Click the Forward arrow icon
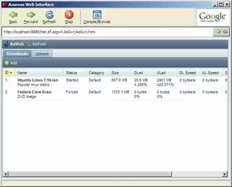 pyautogui.click(x=31, y=15)
